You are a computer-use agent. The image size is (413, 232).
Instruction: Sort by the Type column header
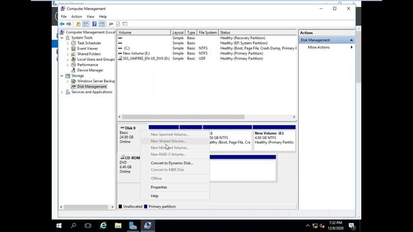click(191, 32)
